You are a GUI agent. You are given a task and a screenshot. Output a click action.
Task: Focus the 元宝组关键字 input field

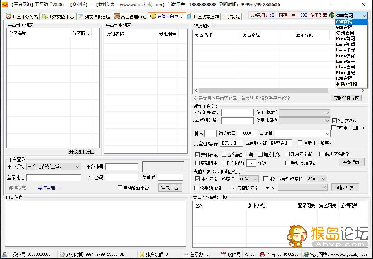(237, 113)
